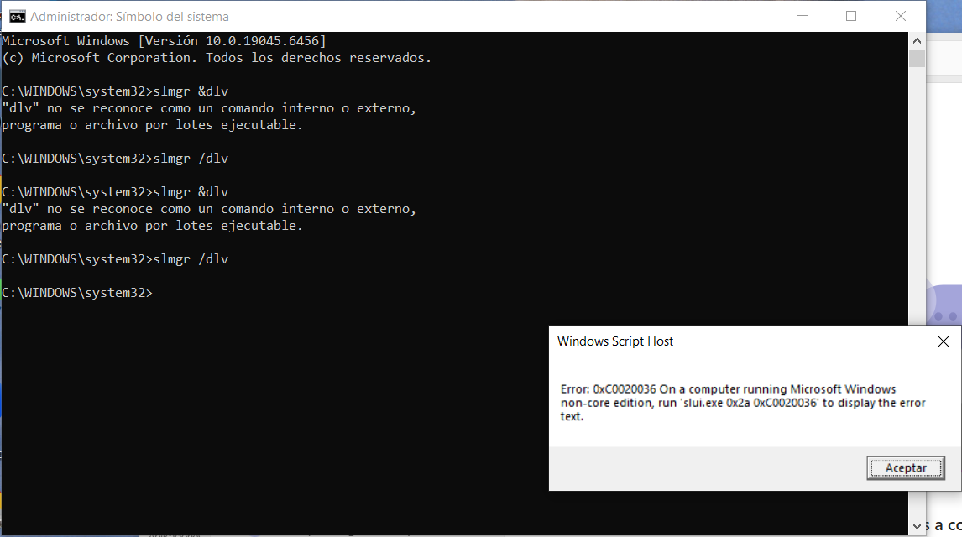Click the second '"dlv" no se reconoce' error line
Image resolution: width=962 pixels, height=537 pixels.
(208, 209)
